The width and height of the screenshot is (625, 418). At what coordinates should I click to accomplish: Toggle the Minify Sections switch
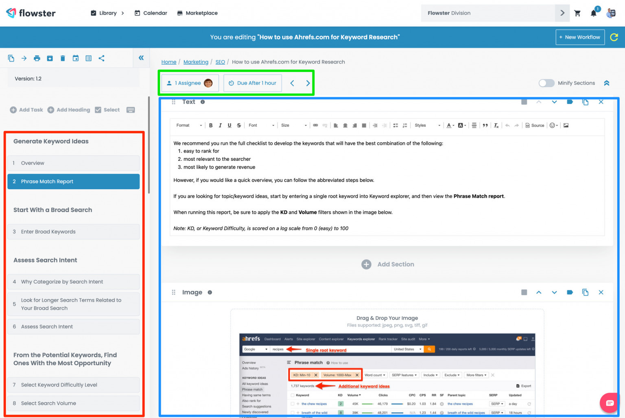coord(546,83)
